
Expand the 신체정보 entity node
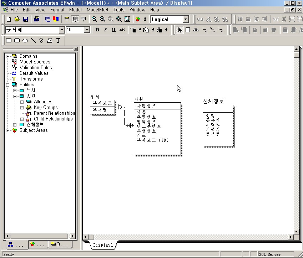pyautogui.click(x=15, y=125)
